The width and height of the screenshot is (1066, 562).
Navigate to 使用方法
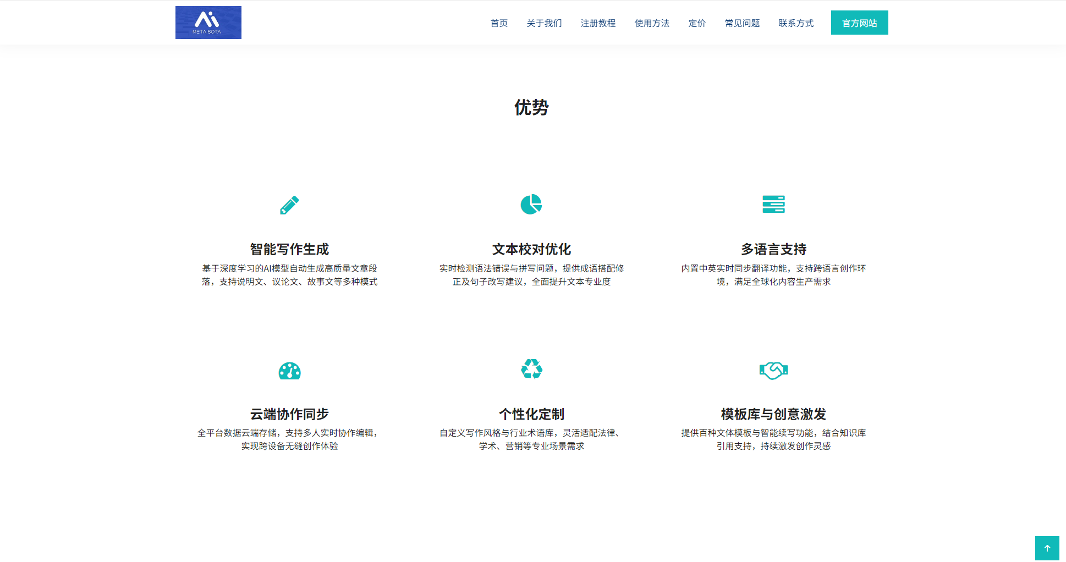pos(651,23)
